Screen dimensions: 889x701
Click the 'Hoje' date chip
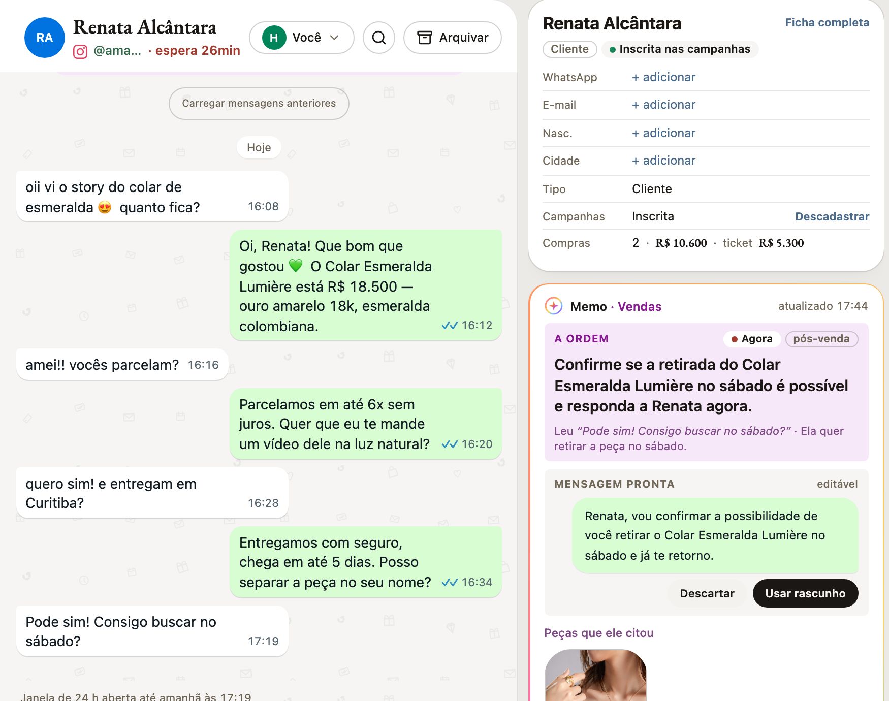259,148
